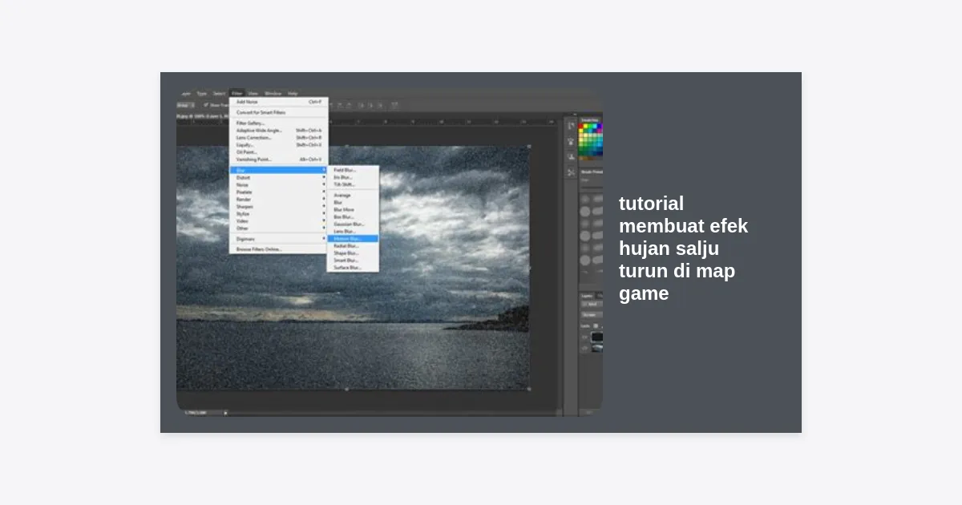Open the second collapsed panel dock icon
Image resolution: width=962 pixels, height=505 pixels.
coord(571,142)
